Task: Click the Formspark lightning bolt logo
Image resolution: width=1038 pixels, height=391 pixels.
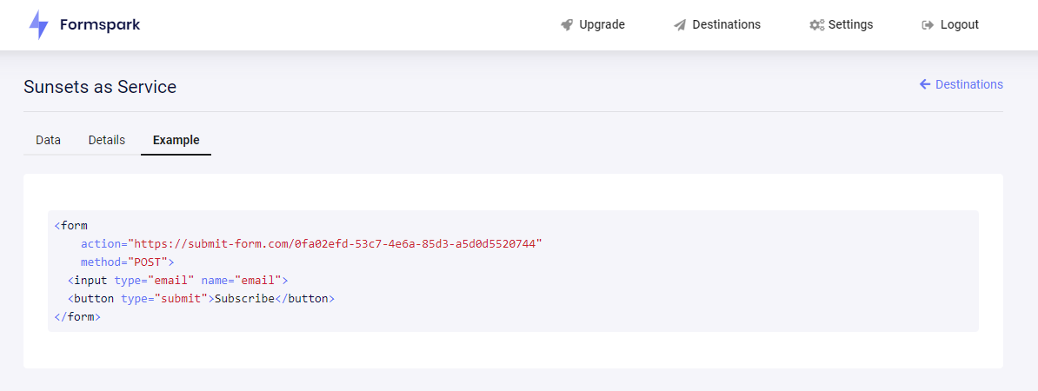Action: point(39,25)
